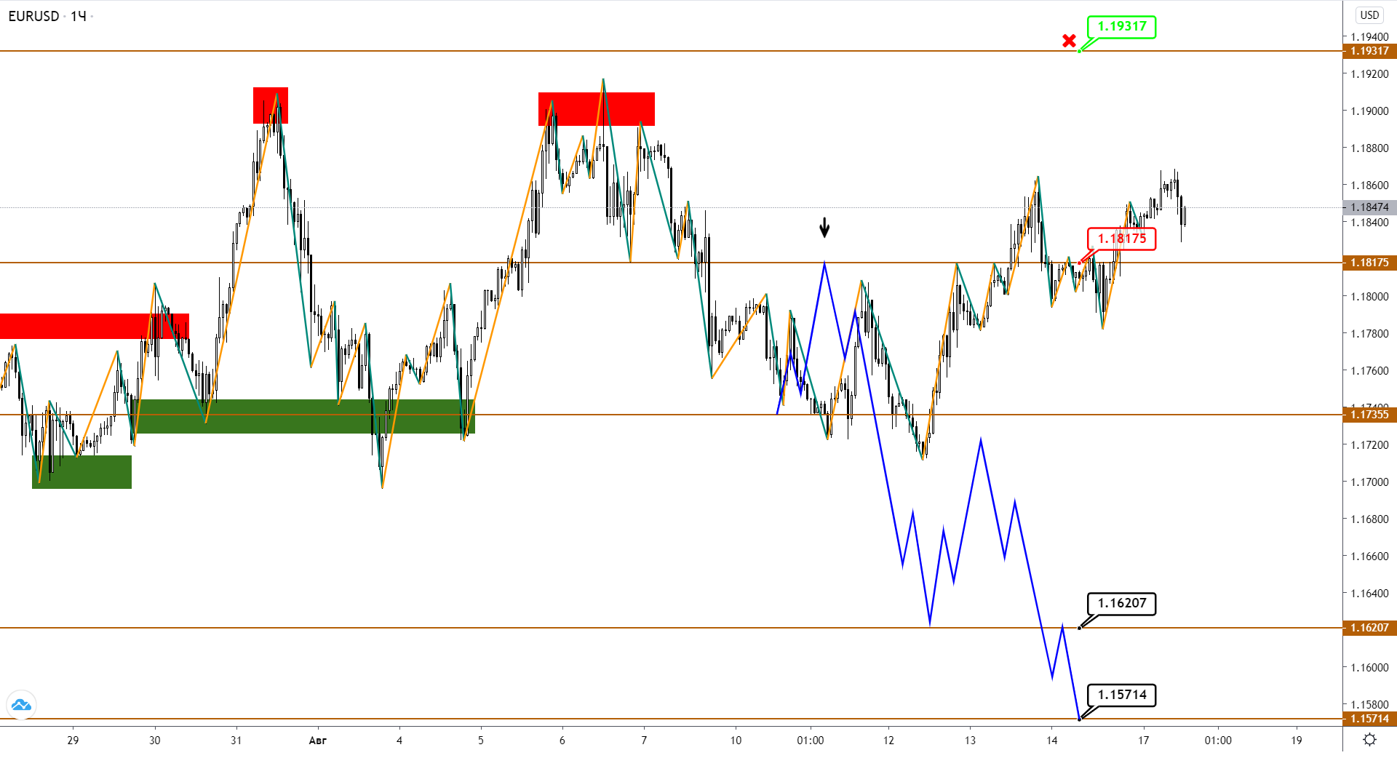Click date label 4 on time axis
This screenshot has width=1397, height=758.
point(399,741)
